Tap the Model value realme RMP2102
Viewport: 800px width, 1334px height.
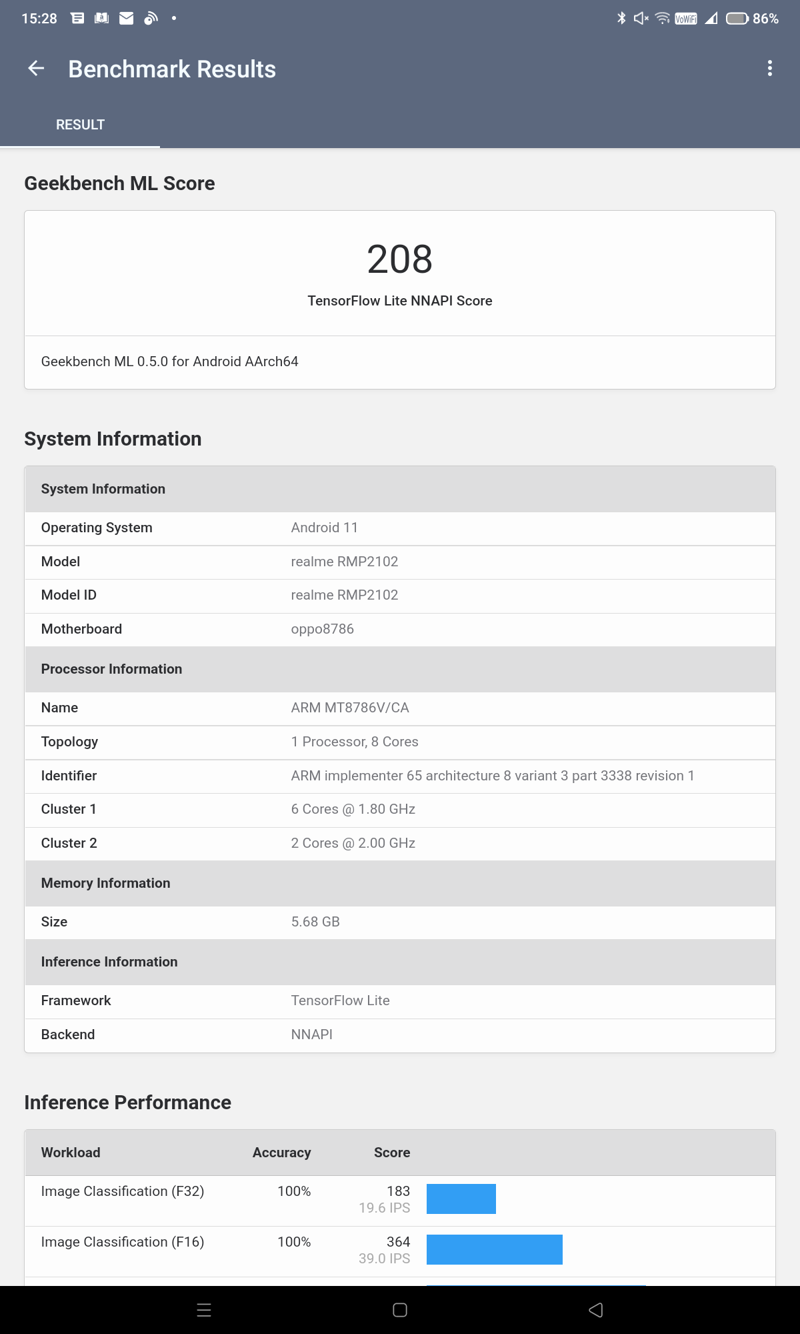[345, 562]
